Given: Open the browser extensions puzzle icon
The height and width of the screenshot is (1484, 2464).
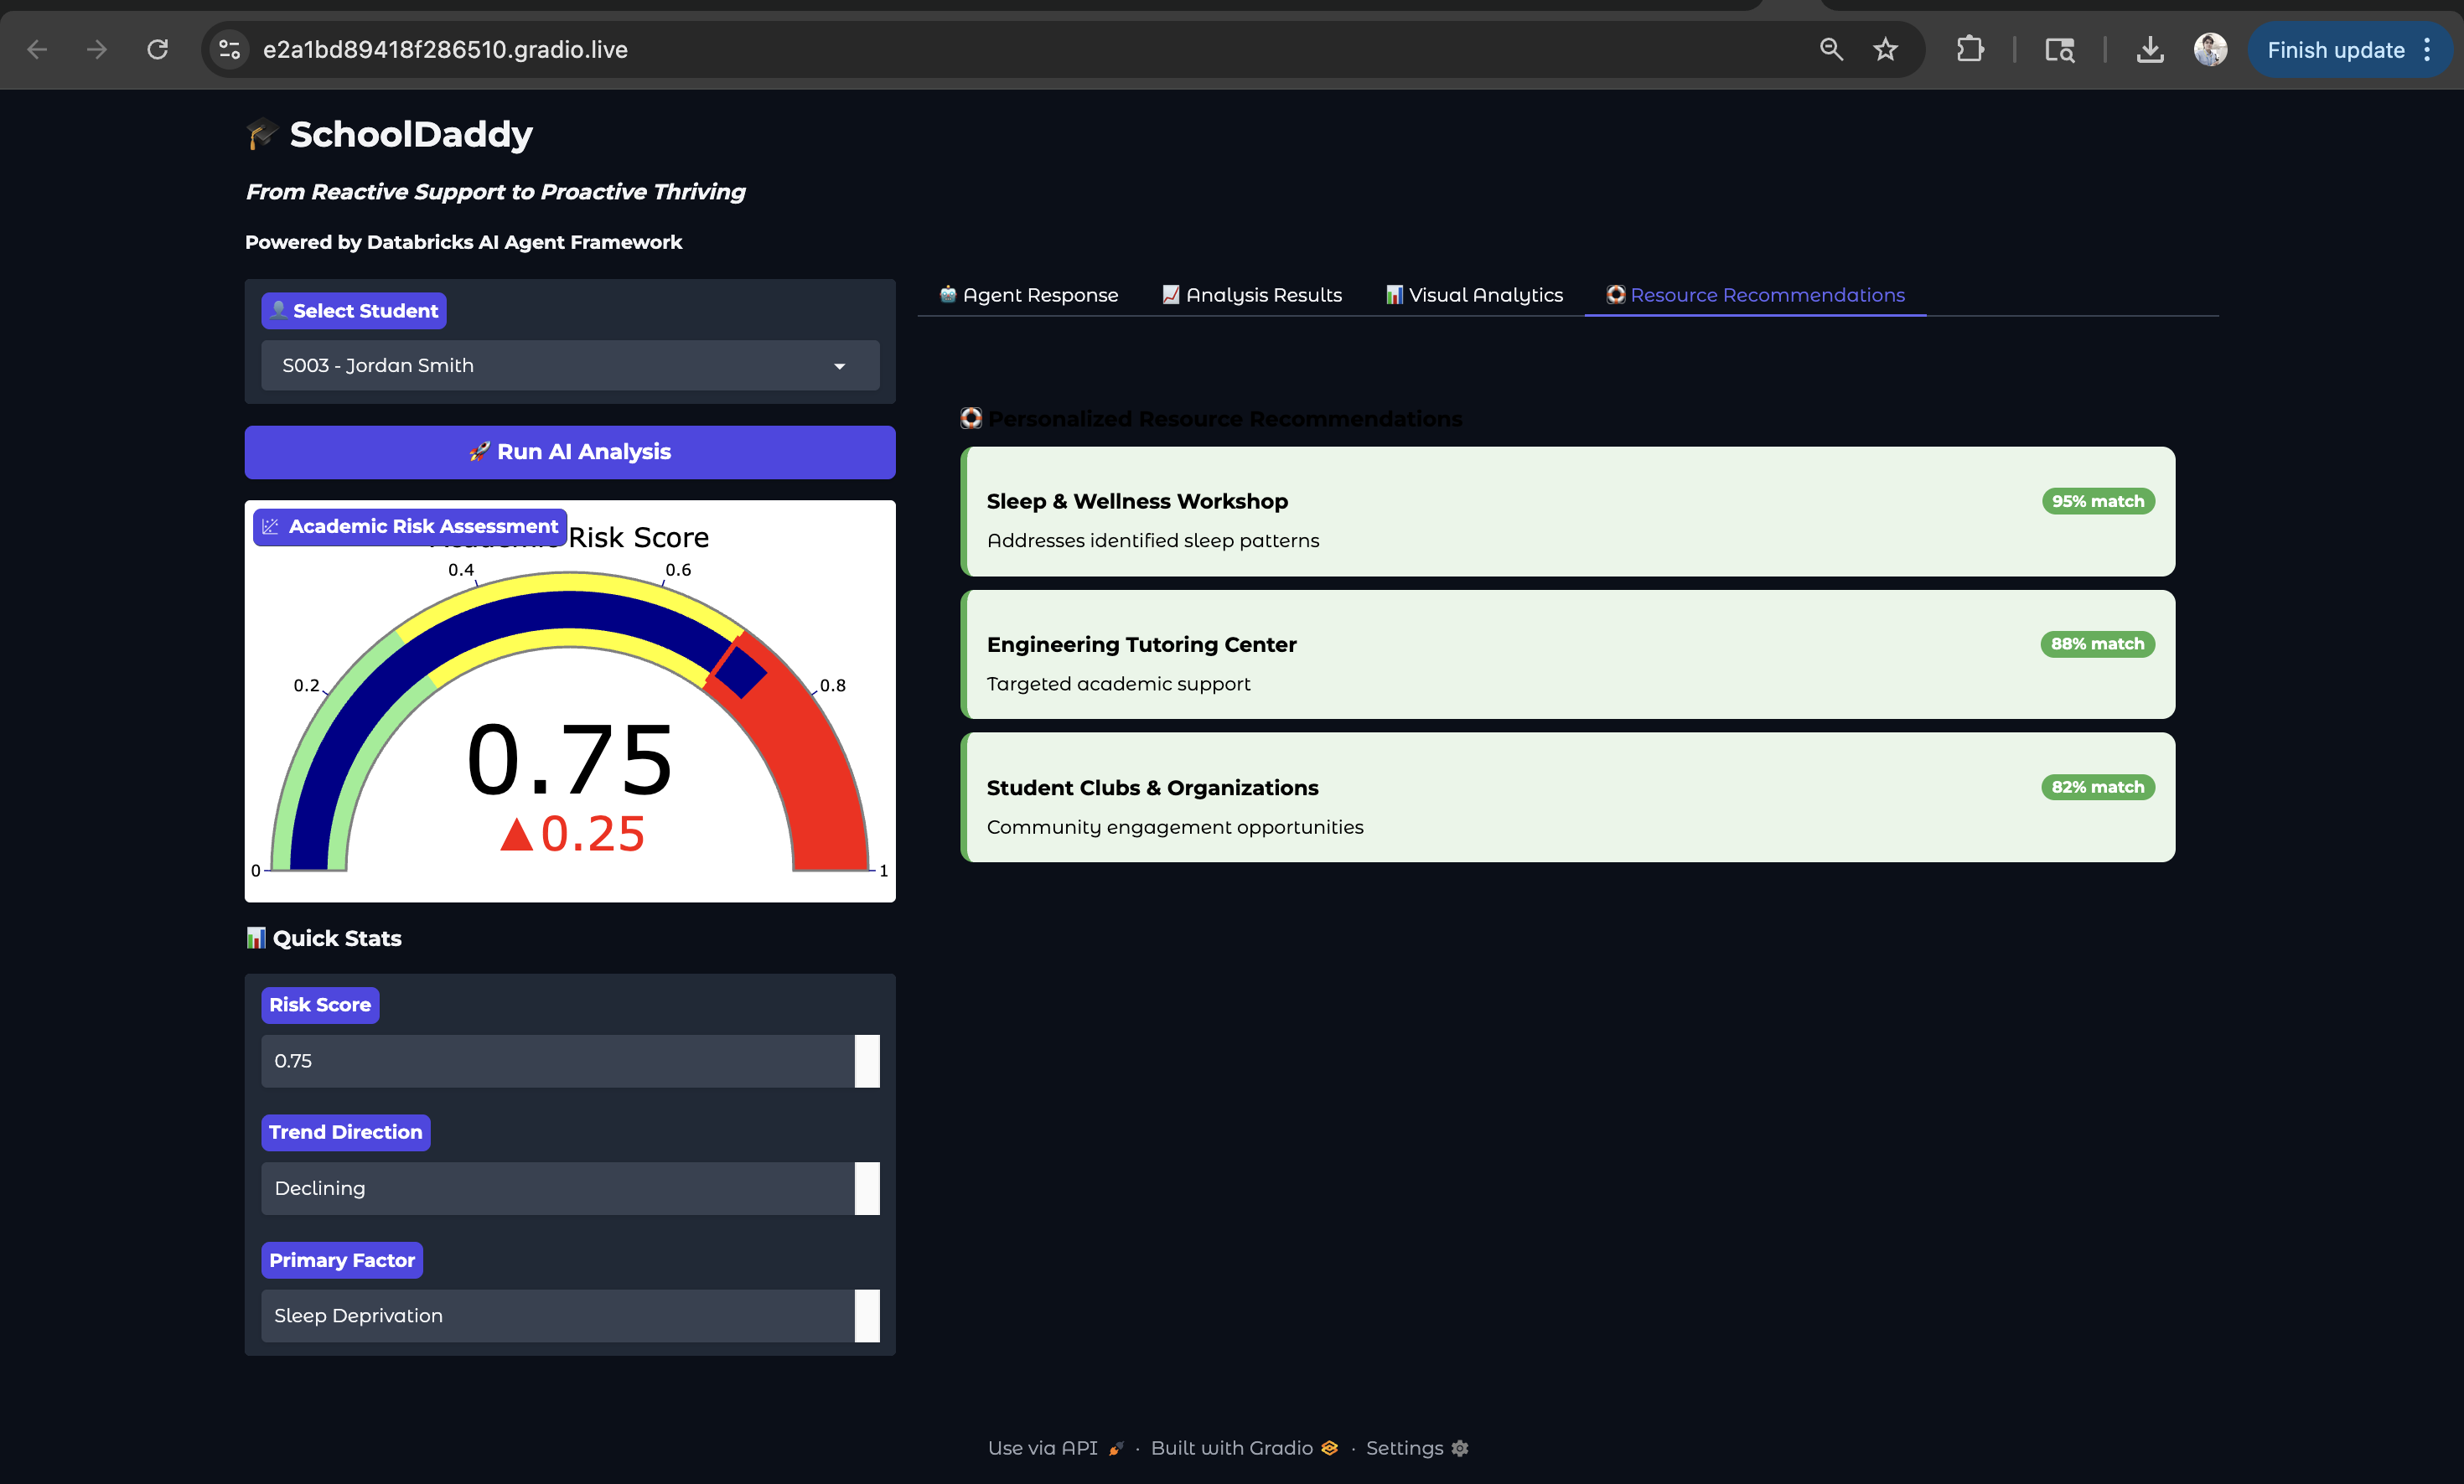Looking at the screenshot, I should click(x=1969, y=49).
